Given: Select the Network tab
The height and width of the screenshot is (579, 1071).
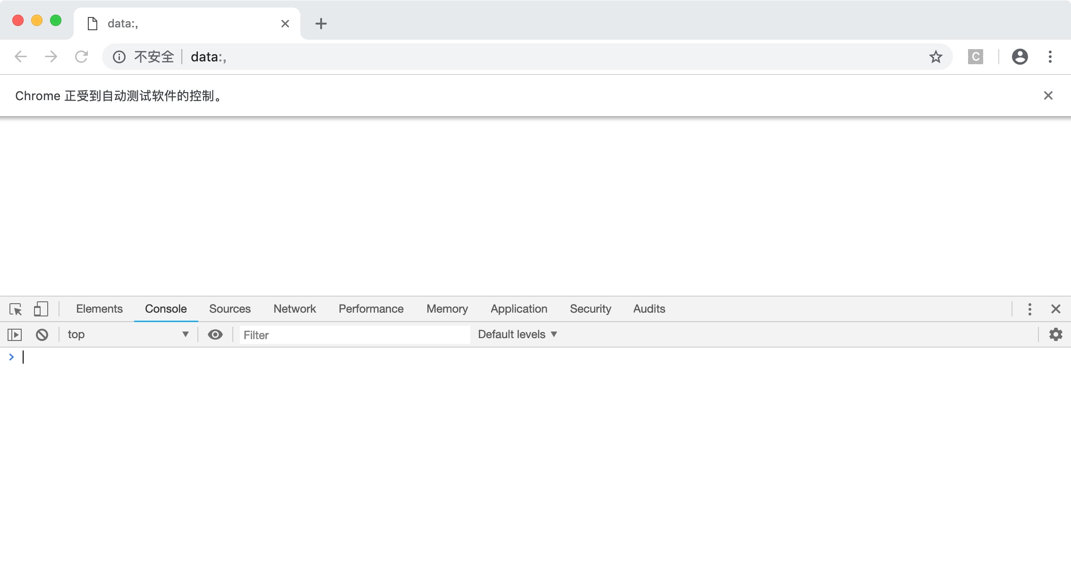Looking at the screenshot, I should (x=295, y=309).
